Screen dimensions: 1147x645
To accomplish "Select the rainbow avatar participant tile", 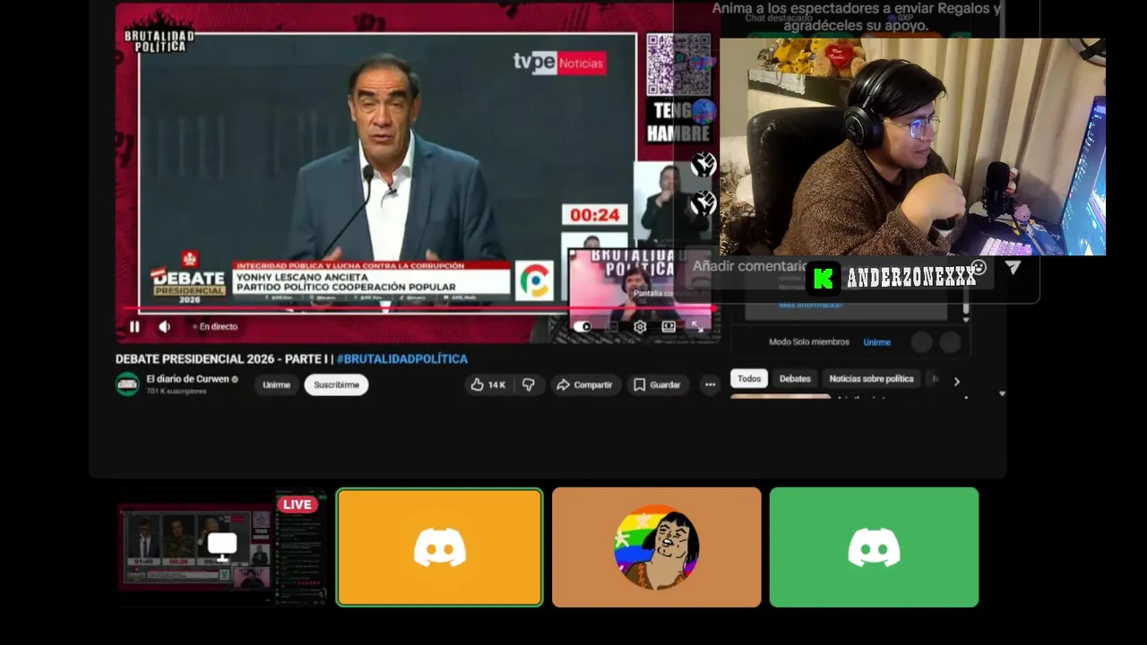I will tap(657, 547).
